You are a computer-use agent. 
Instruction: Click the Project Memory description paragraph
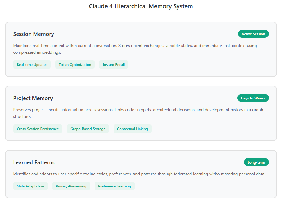(x=138, y=113)
